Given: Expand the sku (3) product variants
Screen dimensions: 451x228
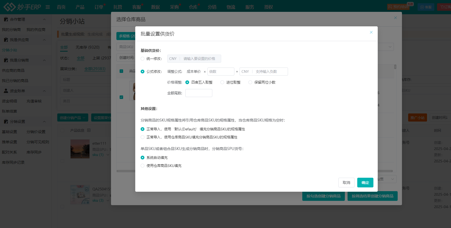Looking at the screenshot, I should click(x=108, y=201).
